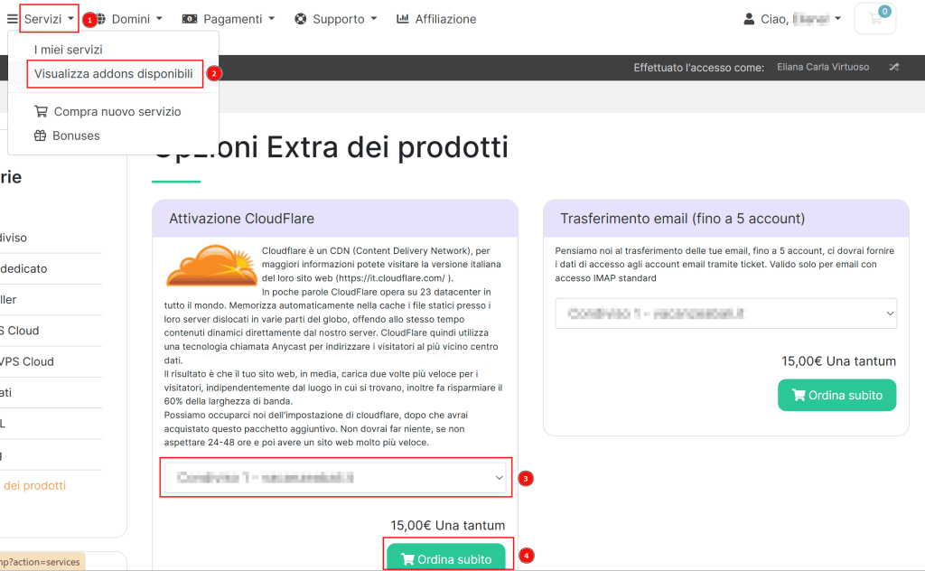Open the 'VPS Cloud' sidebar category
The height and width of the screenshot is (571, 925).
(26, 361)
